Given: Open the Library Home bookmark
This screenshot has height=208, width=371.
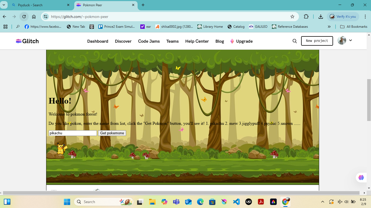Looking at the screenshot, I should pyautogui.click(x=210, y=27).
